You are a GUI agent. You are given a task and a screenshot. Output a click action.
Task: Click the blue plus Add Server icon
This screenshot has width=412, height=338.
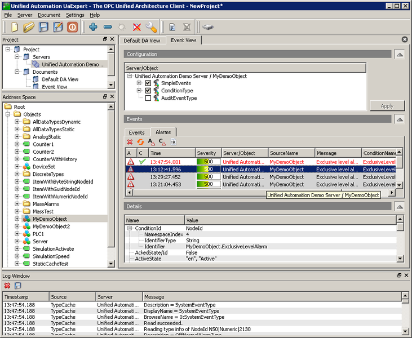(93, 27)
